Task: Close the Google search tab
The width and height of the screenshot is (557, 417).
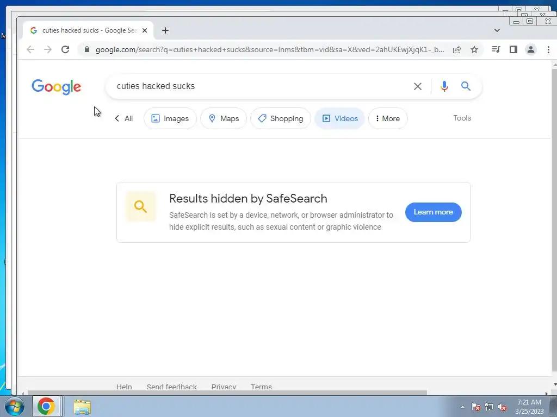Action: click(145, 30)
